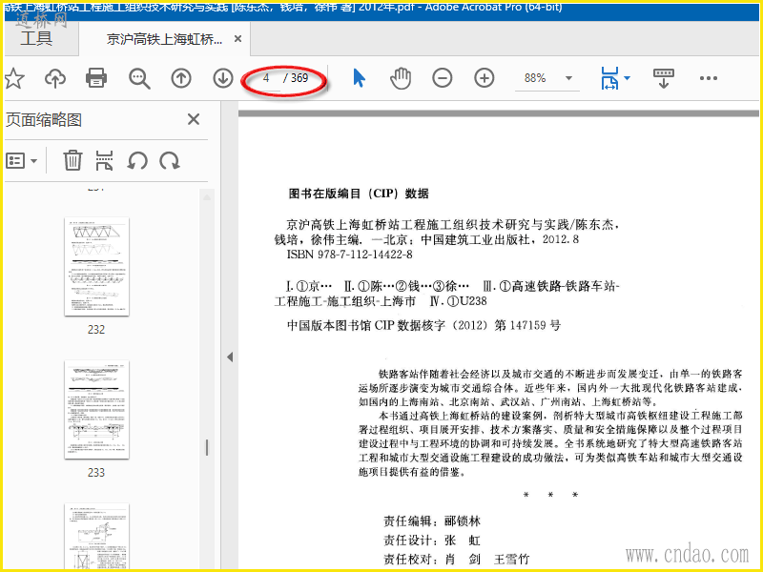Screen dimensions: 763x572
Task: Click the ISBN 978-7-112-14422-8 text
Action: point(349,255)
